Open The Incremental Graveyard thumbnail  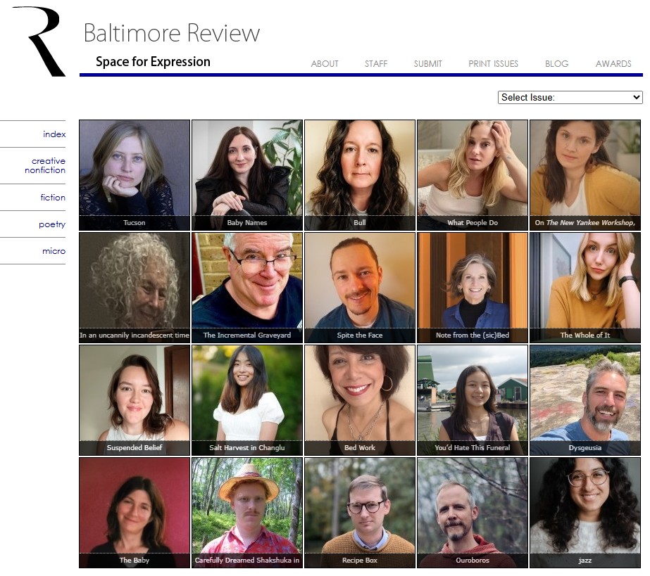point(247,287)
